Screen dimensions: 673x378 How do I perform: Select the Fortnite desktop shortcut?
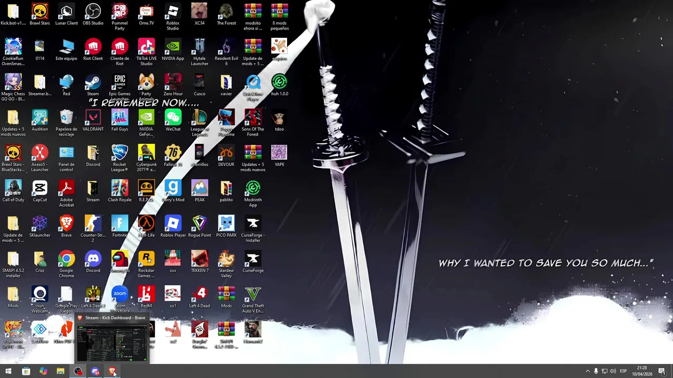coord(119,226)
